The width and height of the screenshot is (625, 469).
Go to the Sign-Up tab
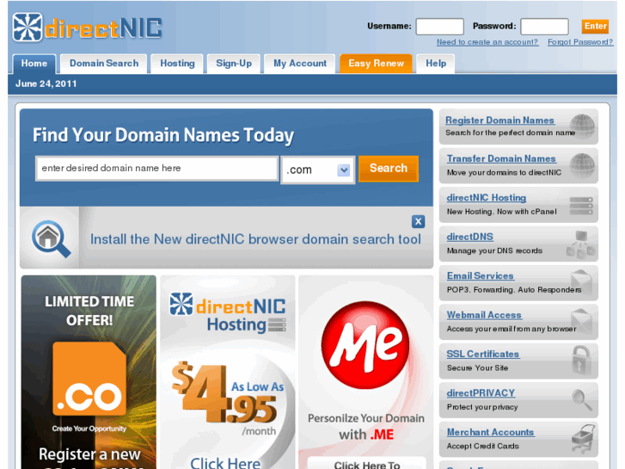234,64
